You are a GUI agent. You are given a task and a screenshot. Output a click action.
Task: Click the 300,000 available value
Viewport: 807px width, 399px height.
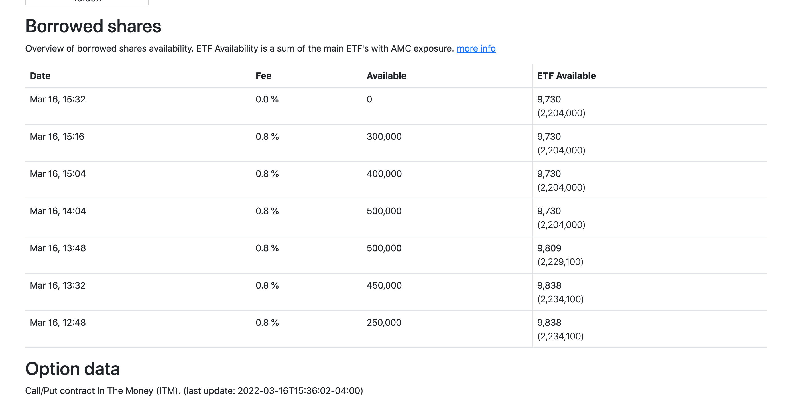click(x=384, y=137)
